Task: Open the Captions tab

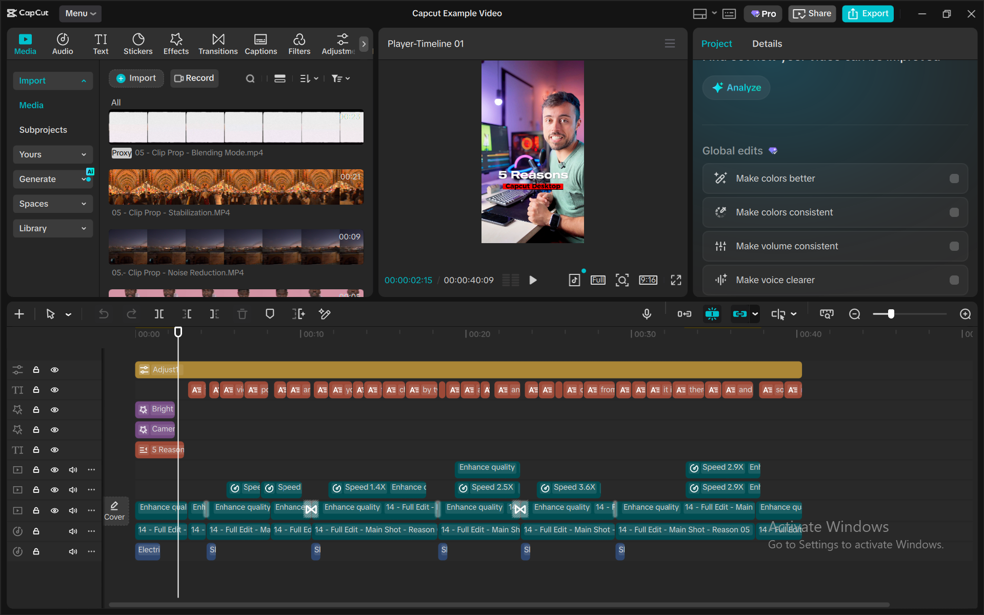Action: [260, 44]
